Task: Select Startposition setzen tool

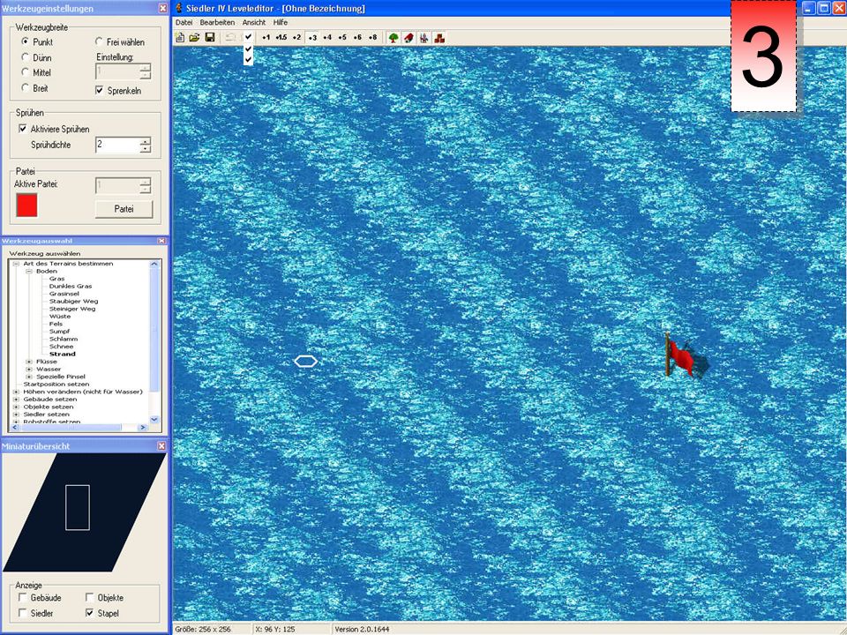Action: tap(56, 384)
